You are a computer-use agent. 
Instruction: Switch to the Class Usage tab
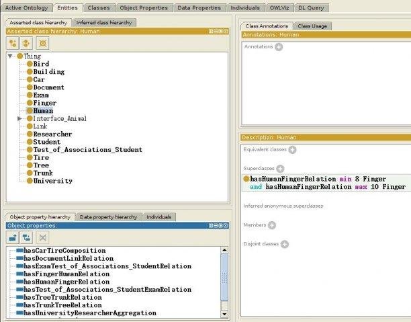[312, 26]
